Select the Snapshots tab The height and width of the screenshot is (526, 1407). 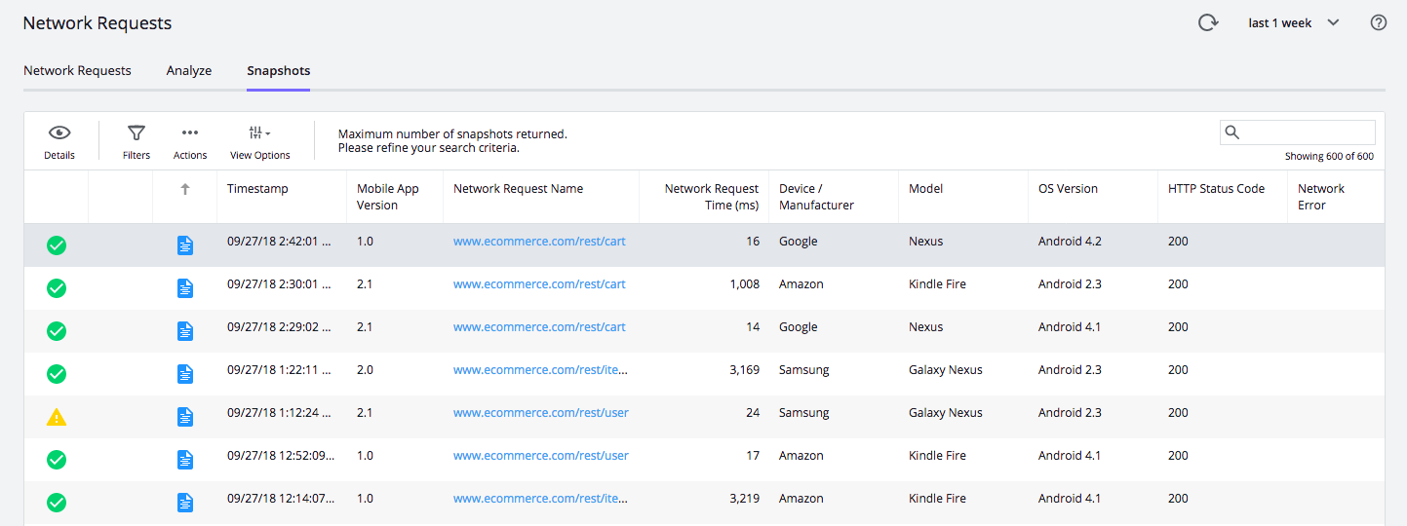pos(279,70)
